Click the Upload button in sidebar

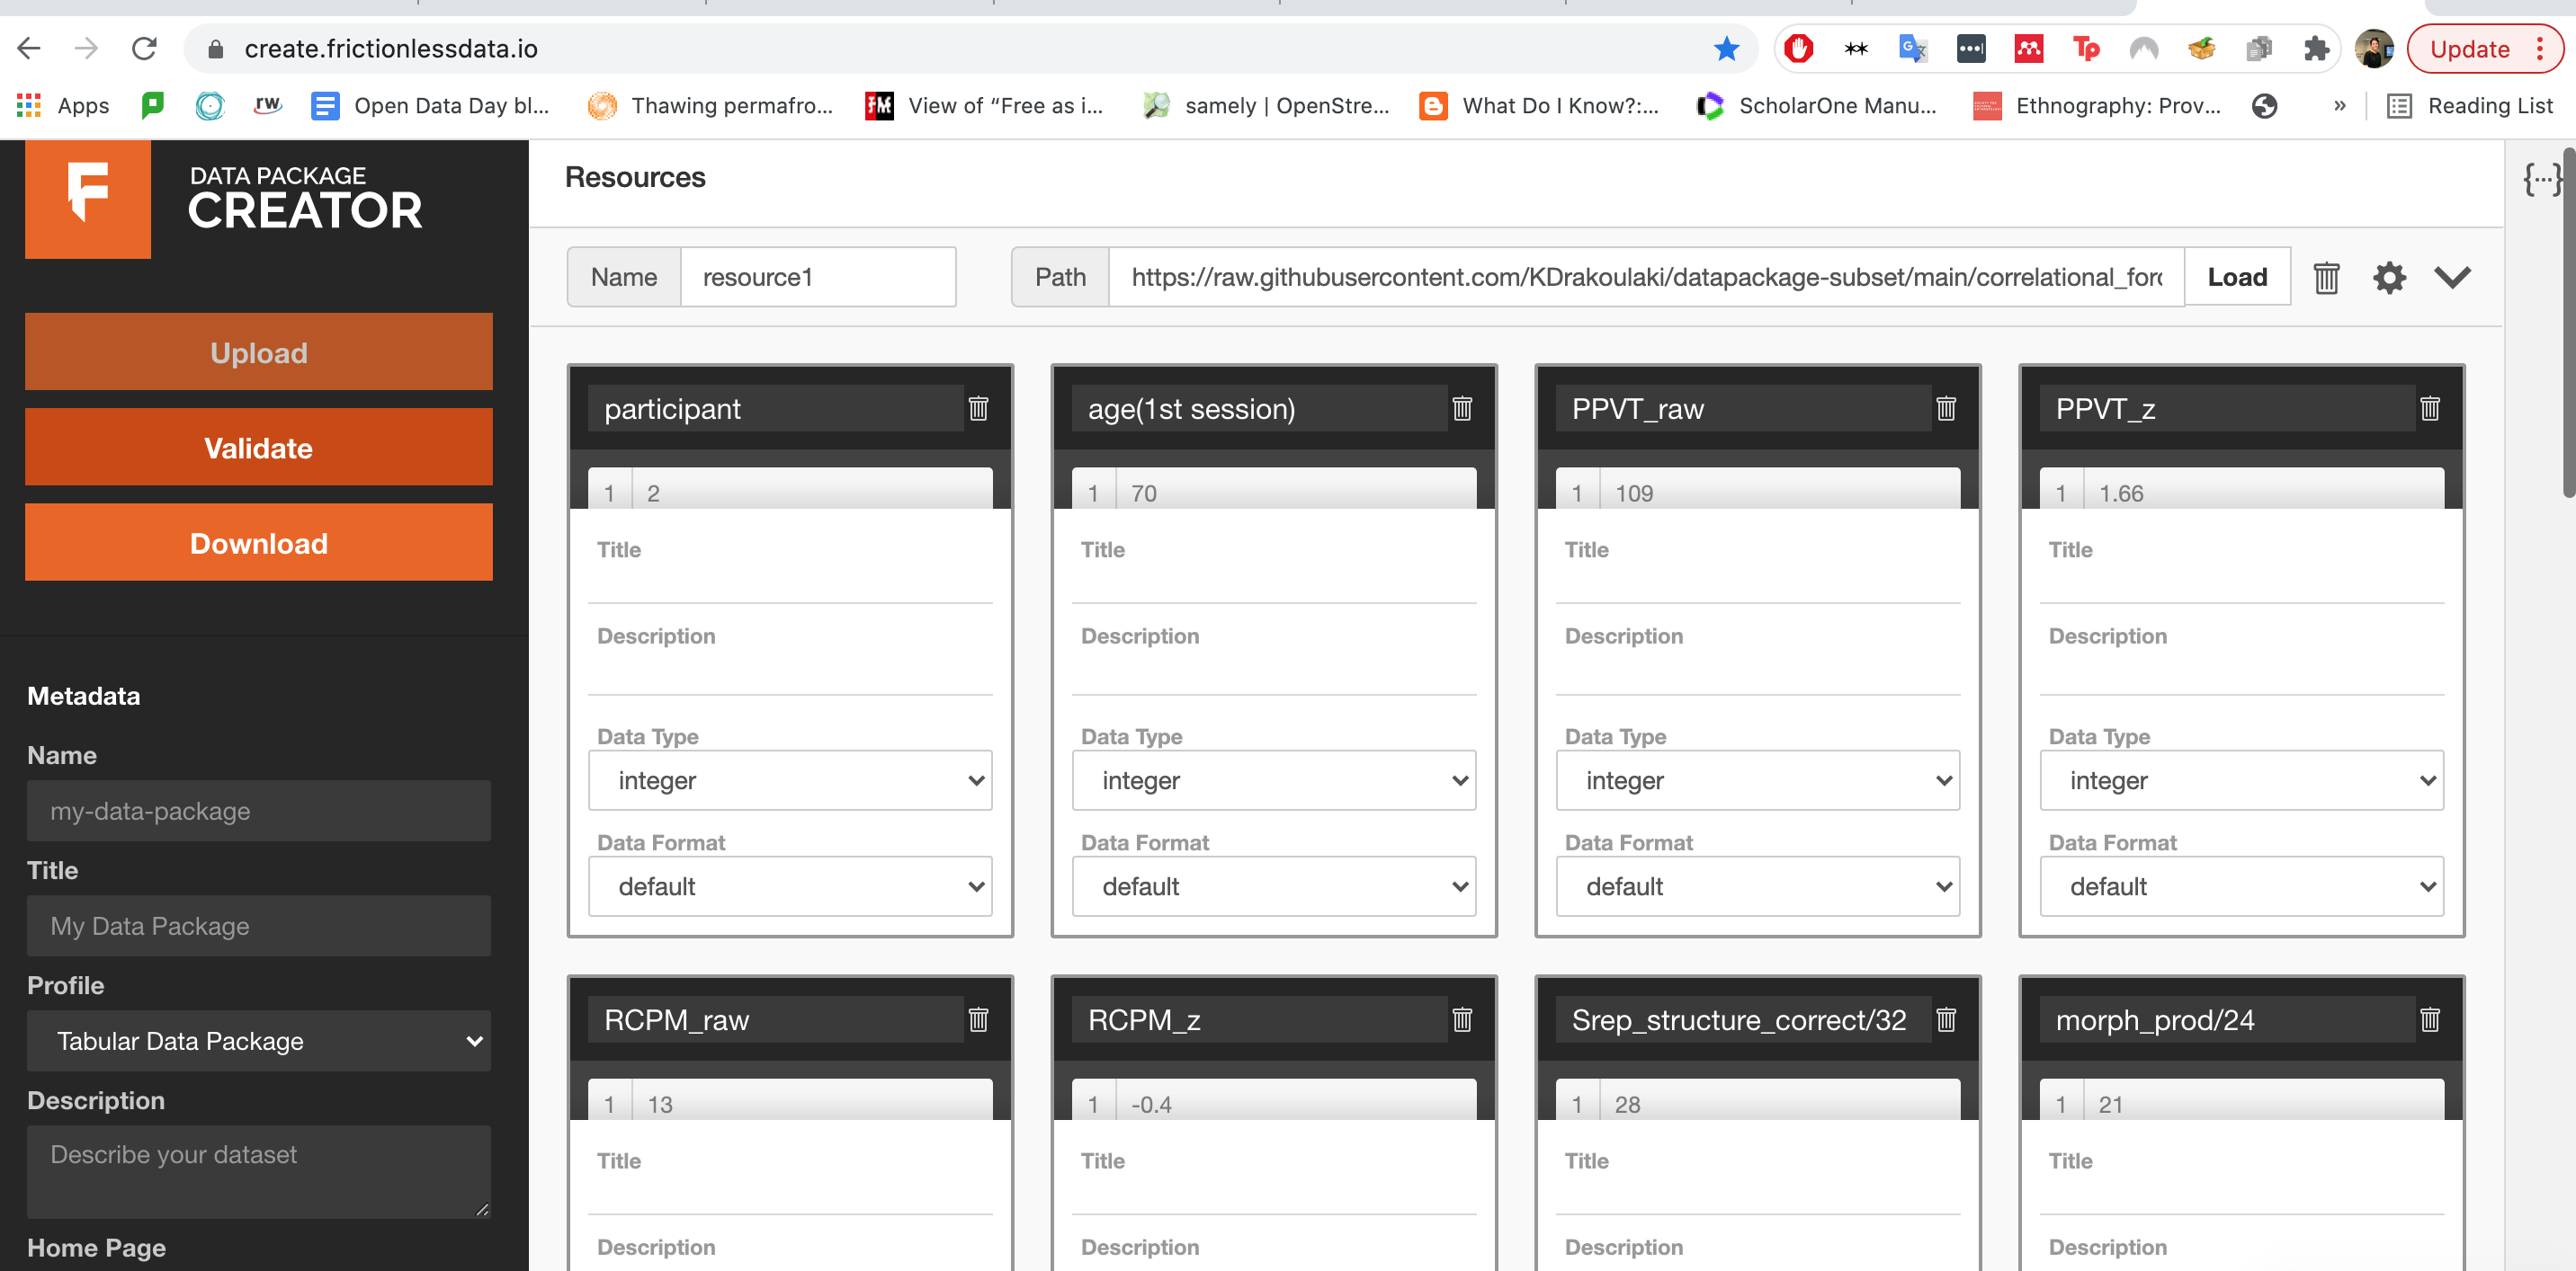[258, 353]
